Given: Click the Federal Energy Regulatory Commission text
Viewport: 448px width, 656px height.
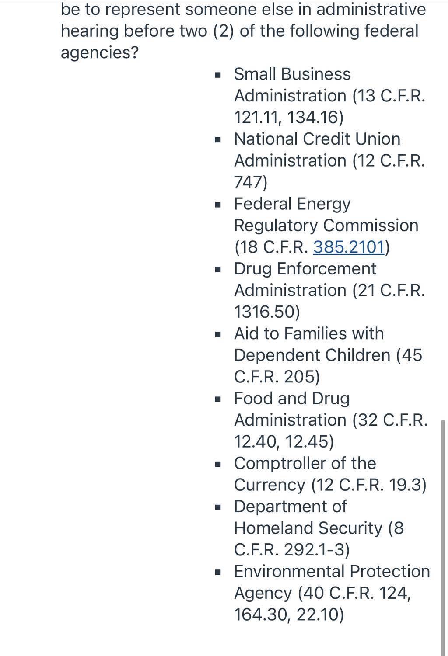Looking at the screenshot, I should click(x=326, y=226).
